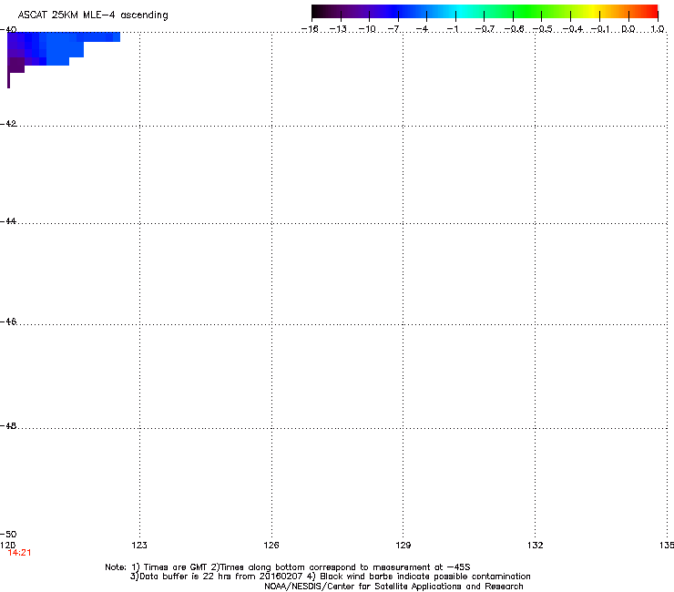674x592 pixels.
Task: Click the -0.5 colorbar label
Action: (x=543, y=29)
